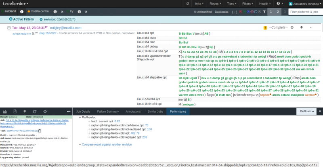
Task: Toggle the light-blue superseded status filter
Action: [256, 12]
